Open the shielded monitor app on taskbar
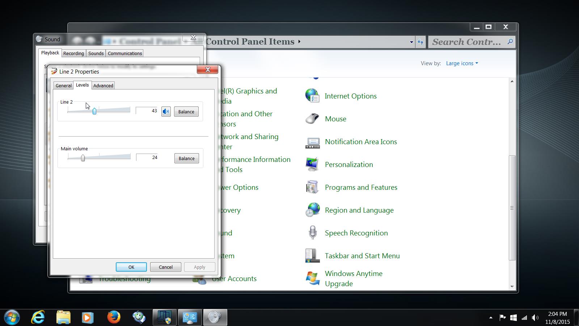The height and width of the screenshot is (326, 579). [165, 318]
